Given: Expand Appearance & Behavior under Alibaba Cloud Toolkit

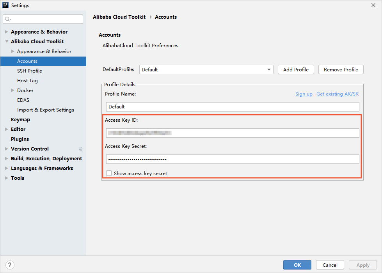Looking at the screenshot, I should 13,51.
